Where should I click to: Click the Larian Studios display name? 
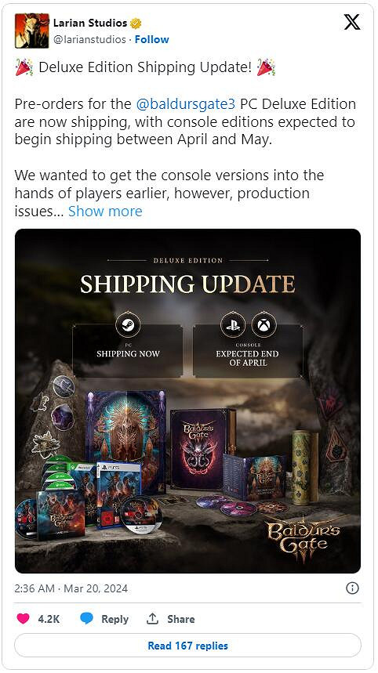90,23
